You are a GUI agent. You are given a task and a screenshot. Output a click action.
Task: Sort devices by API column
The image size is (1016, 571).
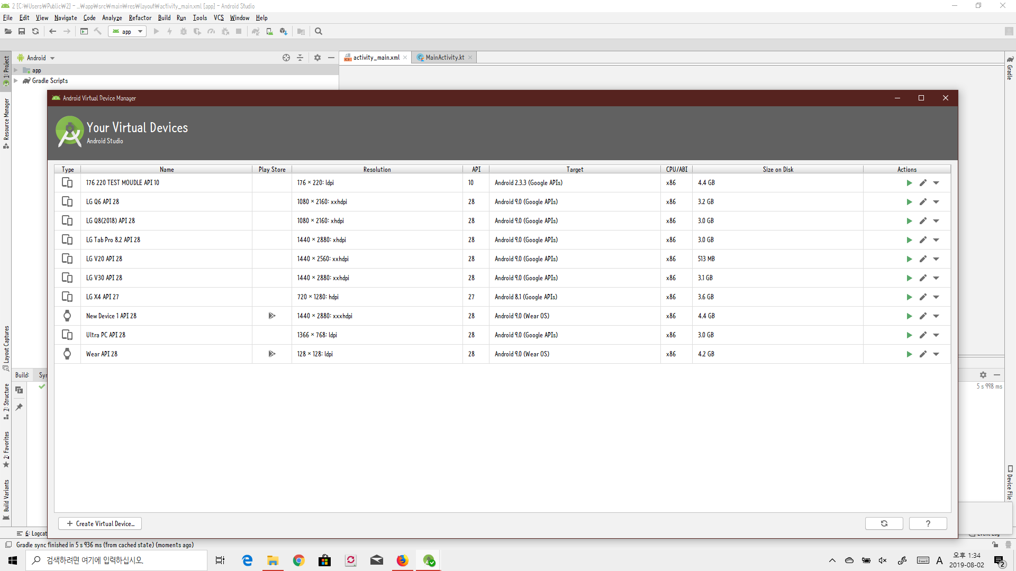pyautogui.click(x=476, y=170)
